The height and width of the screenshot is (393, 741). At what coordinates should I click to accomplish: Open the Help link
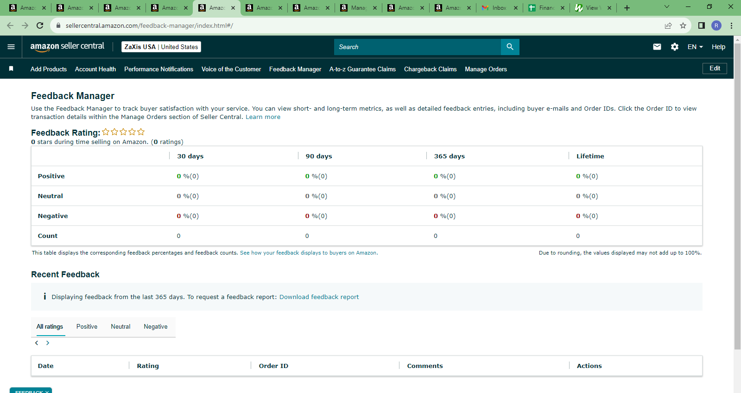click(x=718, y=47)
